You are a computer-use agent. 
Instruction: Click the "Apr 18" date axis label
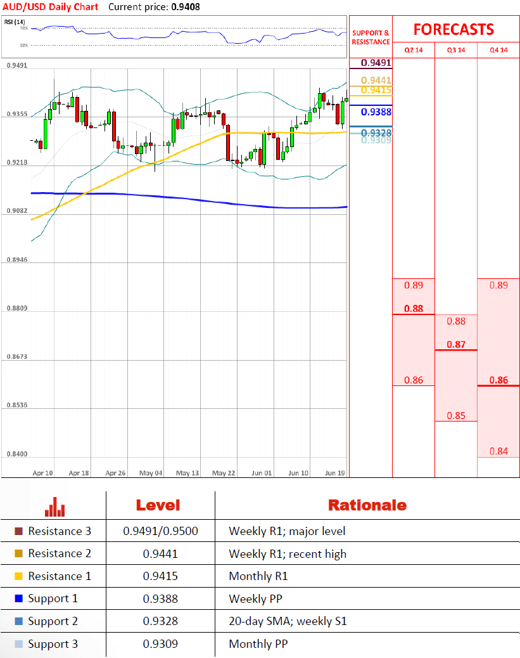point(79,473)
